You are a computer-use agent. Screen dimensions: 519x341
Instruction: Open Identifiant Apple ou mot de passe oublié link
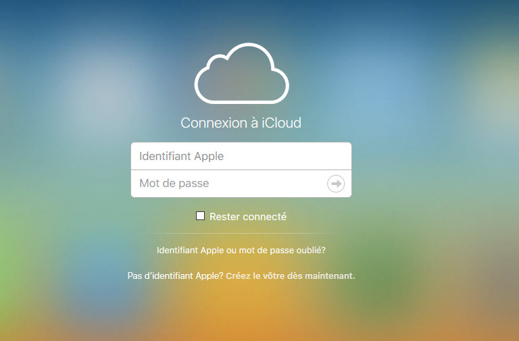(x=241, y=250)
